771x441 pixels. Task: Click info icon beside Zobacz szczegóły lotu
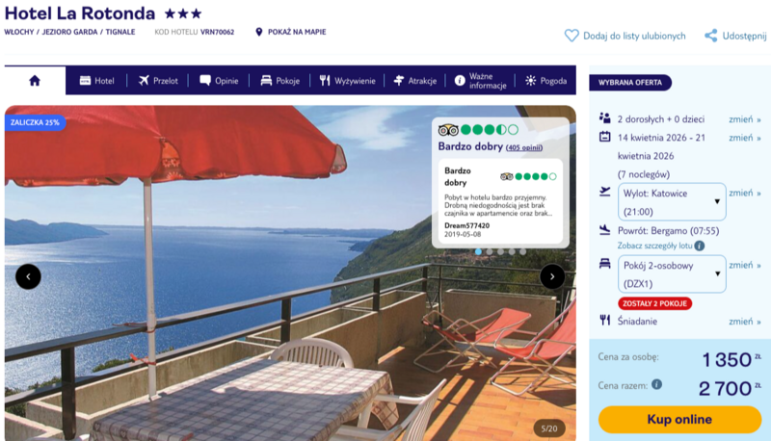point(700,246)
